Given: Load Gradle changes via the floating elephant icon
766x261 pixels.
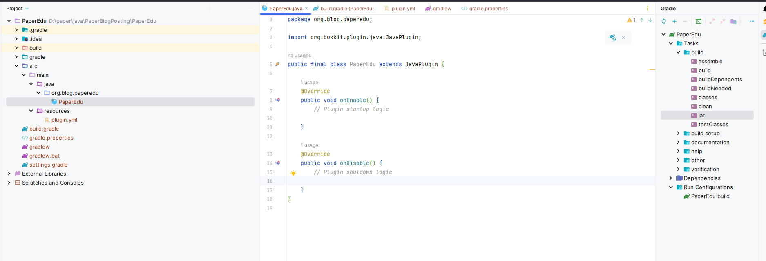Looking at the screenshot, I should (612, 38).
